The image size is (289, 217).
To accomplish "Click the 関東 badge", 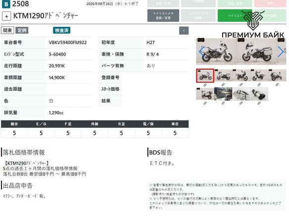I will click(7, 30).
